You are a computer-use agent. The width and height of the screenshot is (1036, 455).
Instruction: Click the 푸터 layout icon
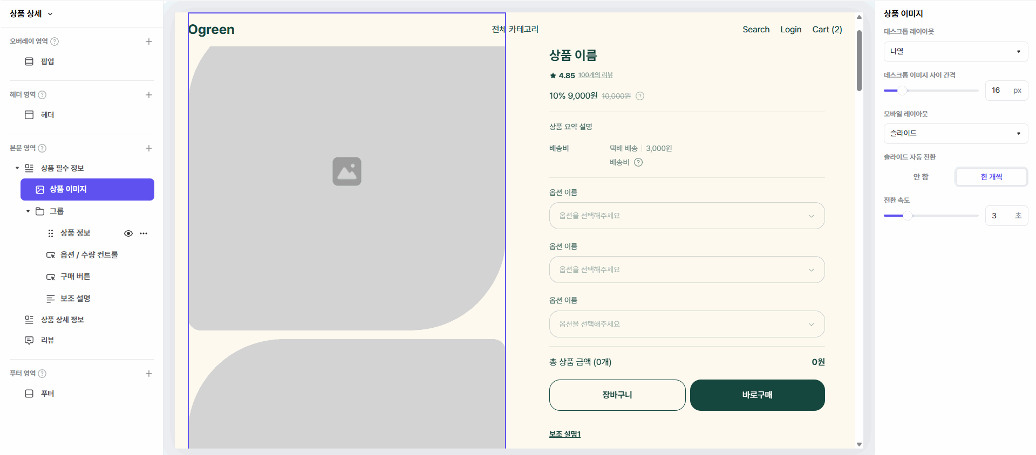[x=29, y=394]
